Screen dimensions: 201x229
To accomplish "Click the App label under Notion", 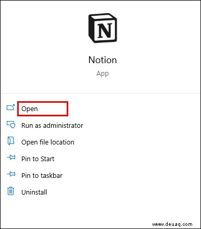I will pos(103,74).
